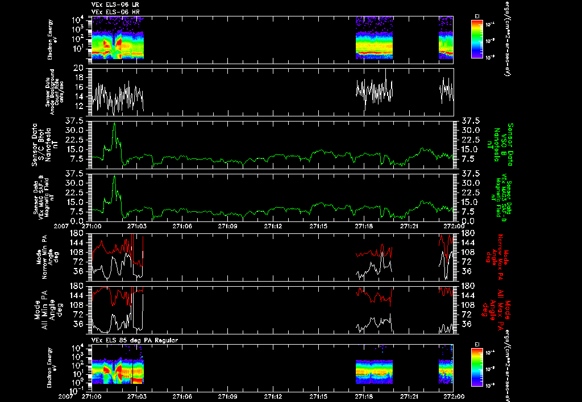Image resolution: width=582 pixels, height=402 pixels.
Task: Click 271:09 marker on the bottom spectrogram axis
Action: coord(228,396)
